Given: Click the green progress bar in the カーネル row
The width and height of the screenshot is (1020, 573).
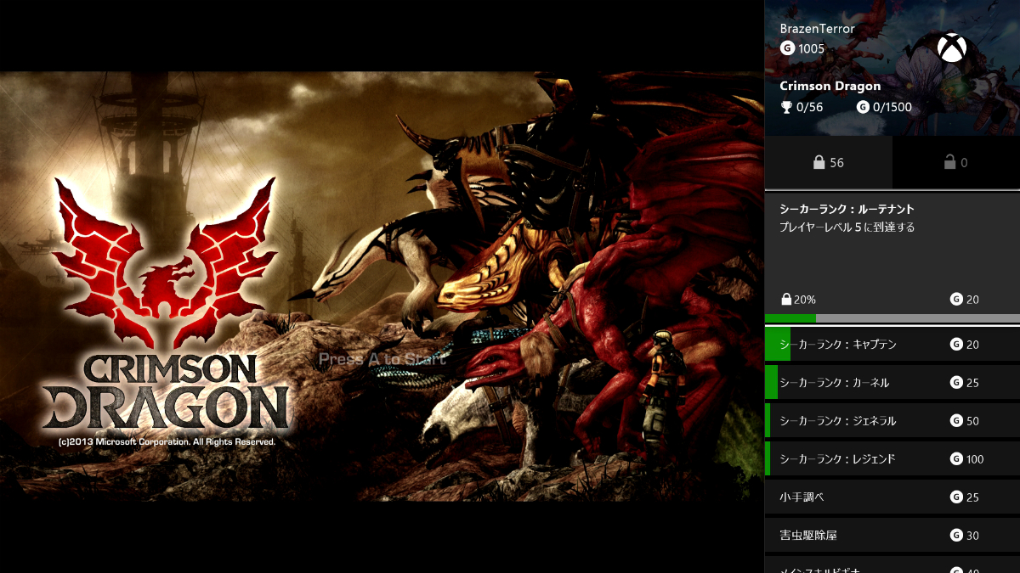Looking at the screenshot, I should pos(771,382).
